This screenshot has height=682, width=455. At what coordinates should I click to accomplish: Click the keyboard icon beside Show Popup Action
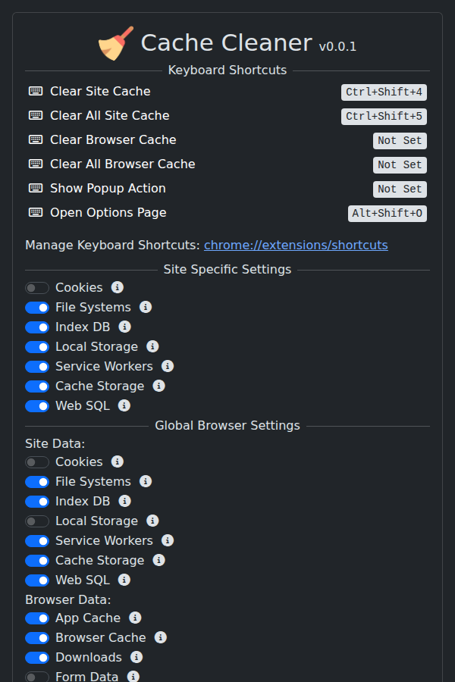[35, 188]
